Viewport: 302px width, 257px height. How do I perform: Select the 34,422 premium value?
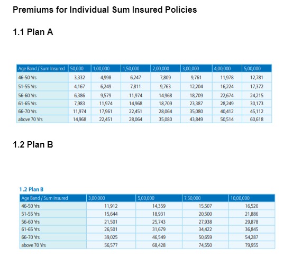click(x=205, y=230)
